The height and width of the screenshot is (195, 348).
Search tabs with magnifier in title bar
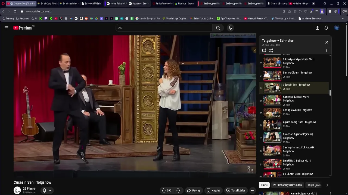click(325, 4)
